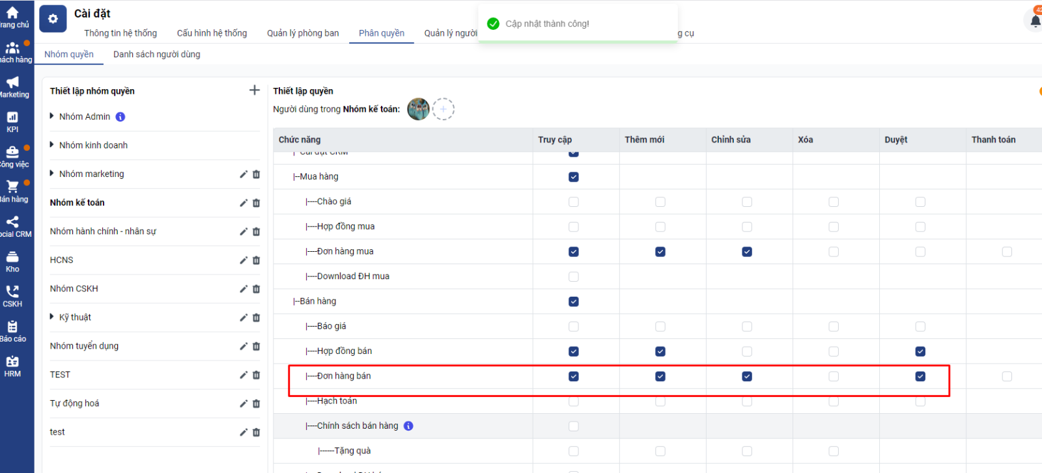Expand the Nhóm kinh doanh group
This screenshot has height=473, width=1042.
click(52, 144)
